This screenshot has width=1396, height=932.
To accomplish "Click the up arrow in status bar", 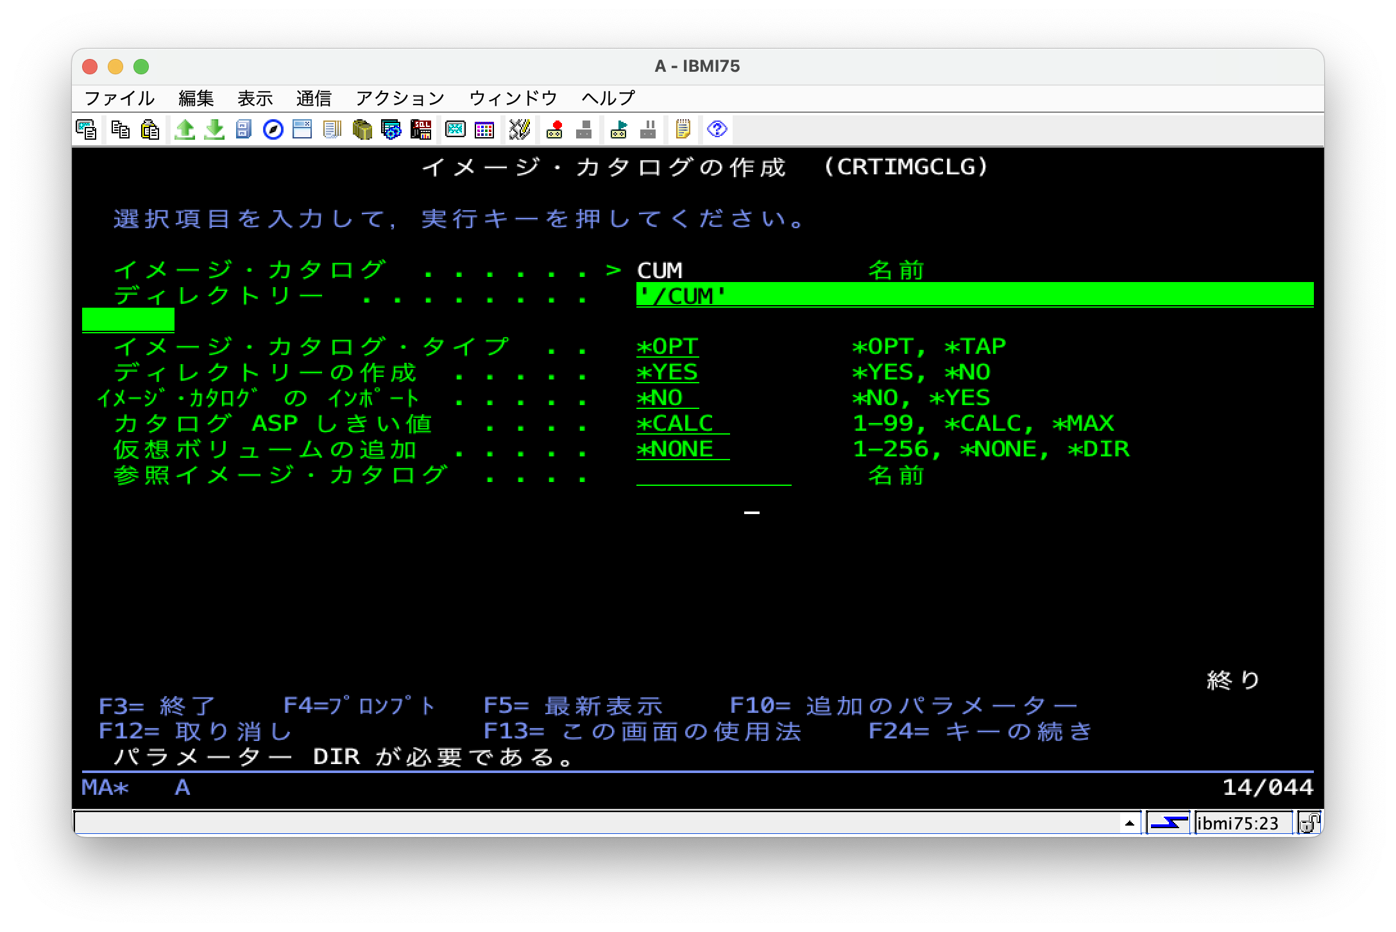I will (1130, 823).
